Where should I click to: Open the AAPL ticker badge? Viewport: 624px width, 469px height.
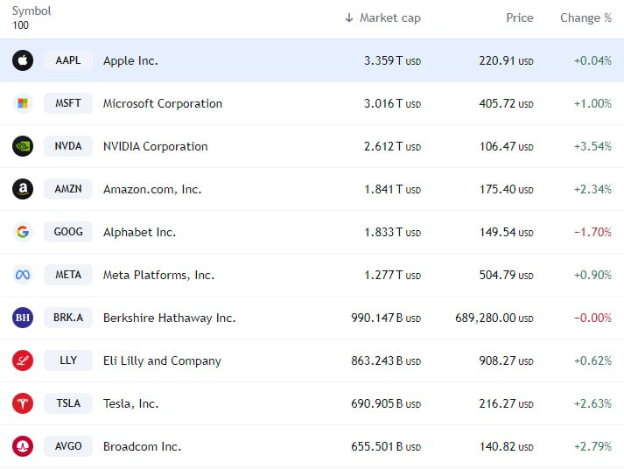pyautogui.click(x=68, y=60)
